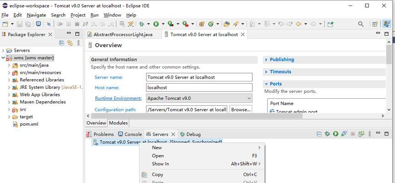Click the Publish to server icon
The width and height of the screenshot is (395, 183).
(361, 134)
